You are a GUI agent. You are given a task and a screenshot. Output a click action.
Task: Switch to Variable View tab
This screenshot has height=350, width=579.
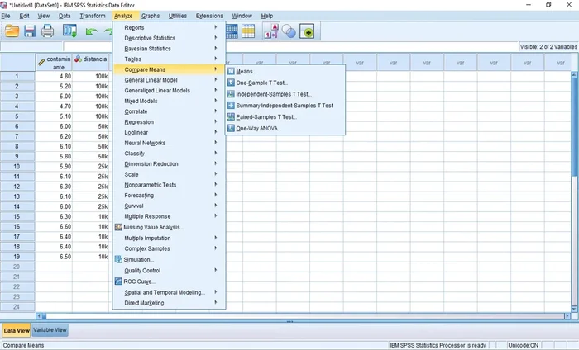[50, 330]
